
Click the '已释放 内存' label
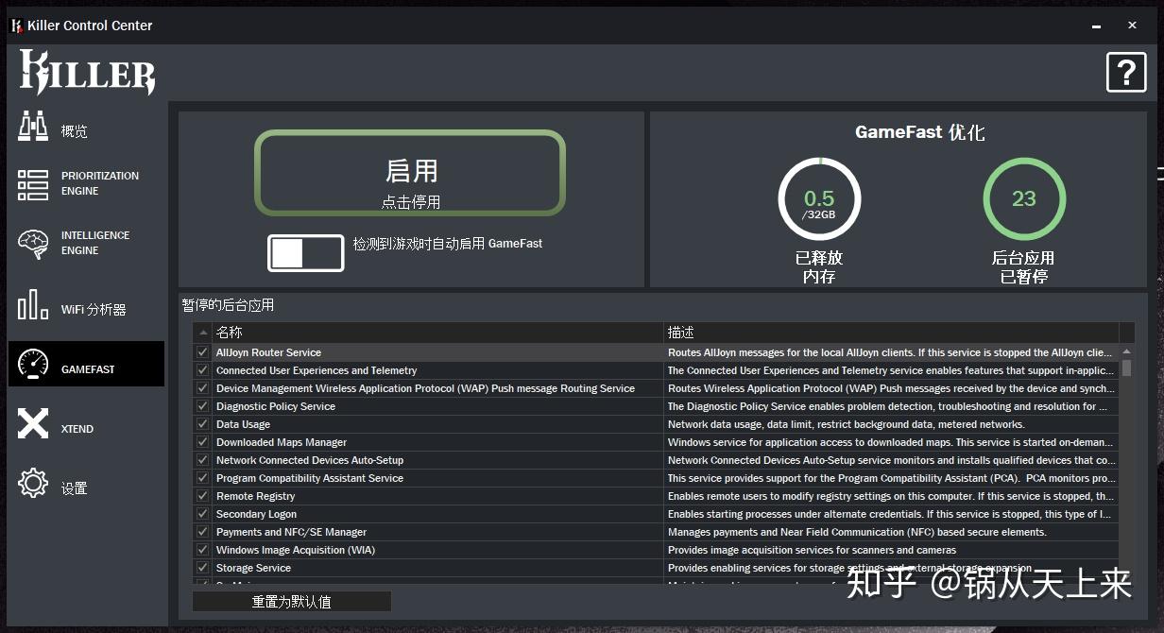[x=819, y=267]
